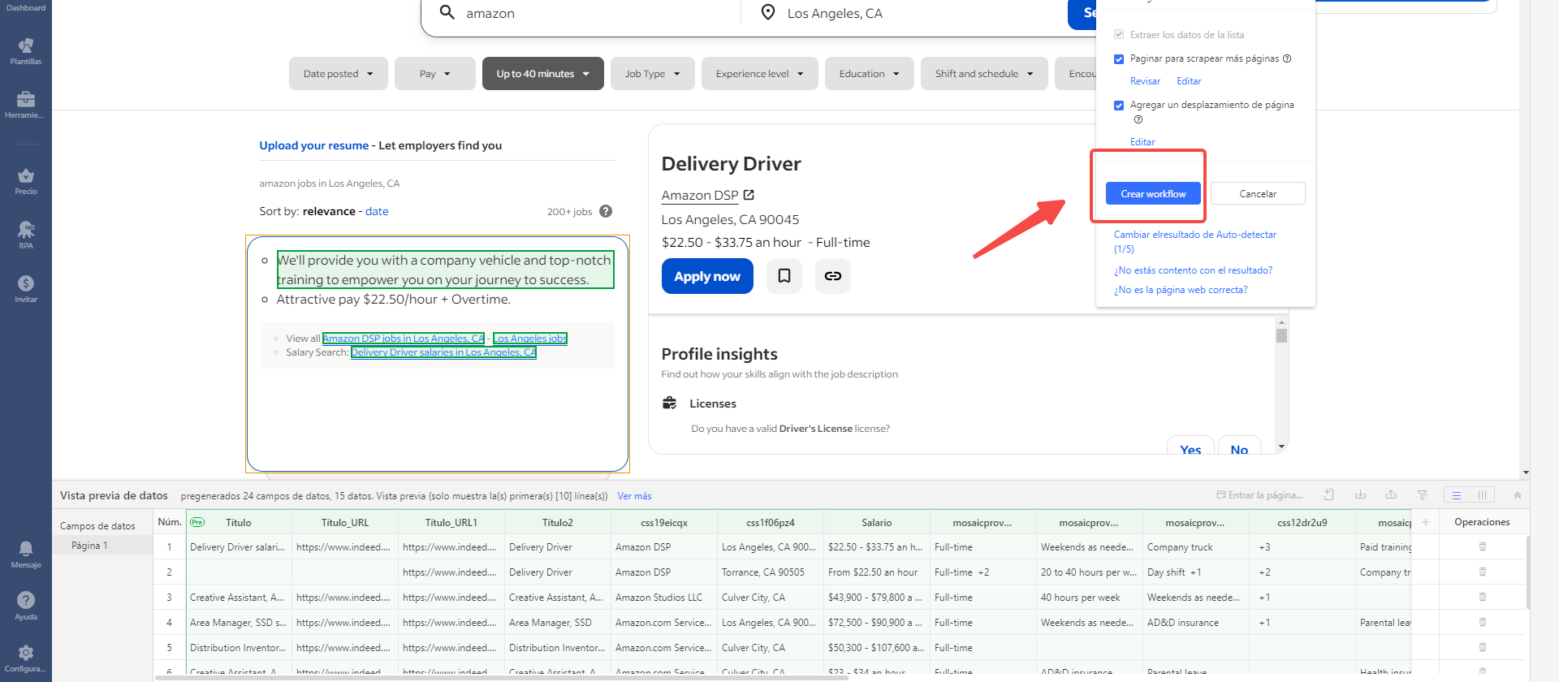This screenshot has height=682, width=1559.
Task: Open the Herramientas toolbox icon
Action: pyautogui.click(x=26, y=105)
